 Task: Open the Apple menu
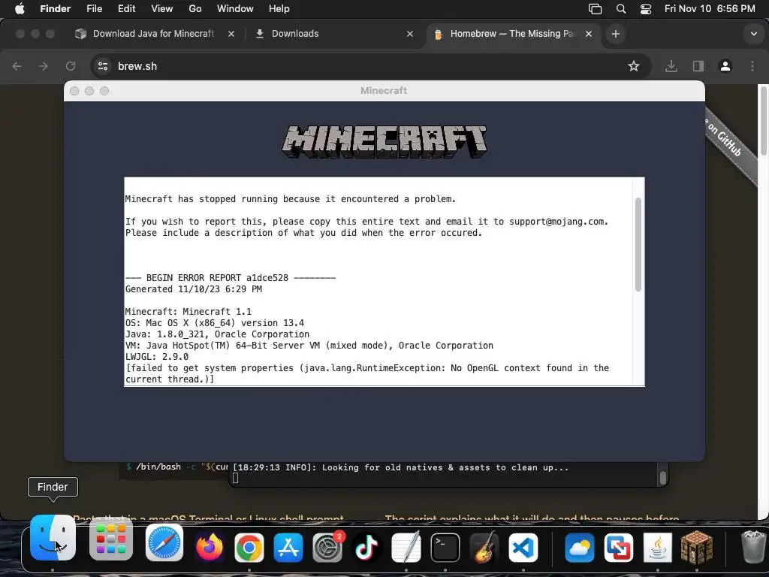pyautogui.click(x=20, y=8)
